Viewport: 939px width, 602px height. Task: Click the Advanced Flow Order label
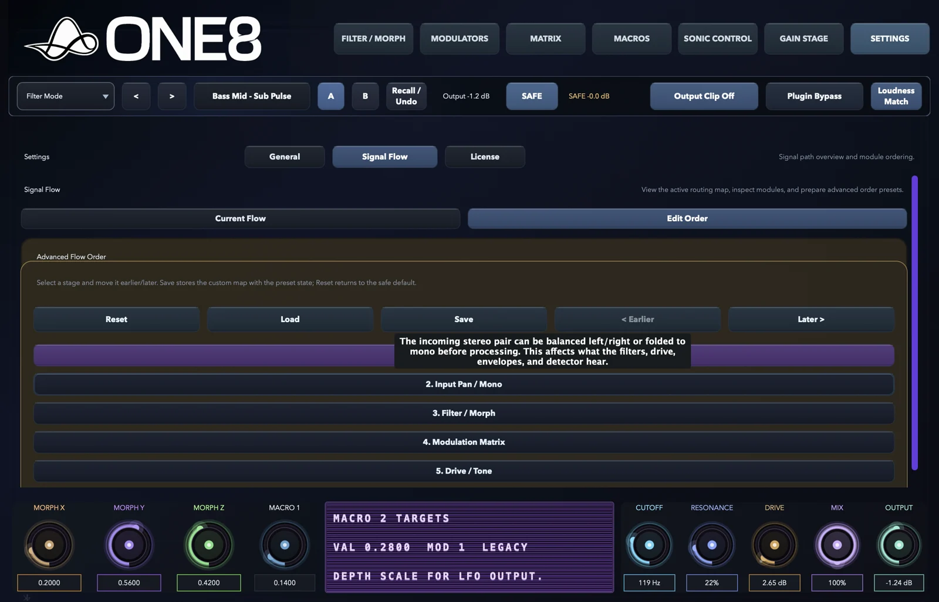pyautogui.click(x=72, y=257)
